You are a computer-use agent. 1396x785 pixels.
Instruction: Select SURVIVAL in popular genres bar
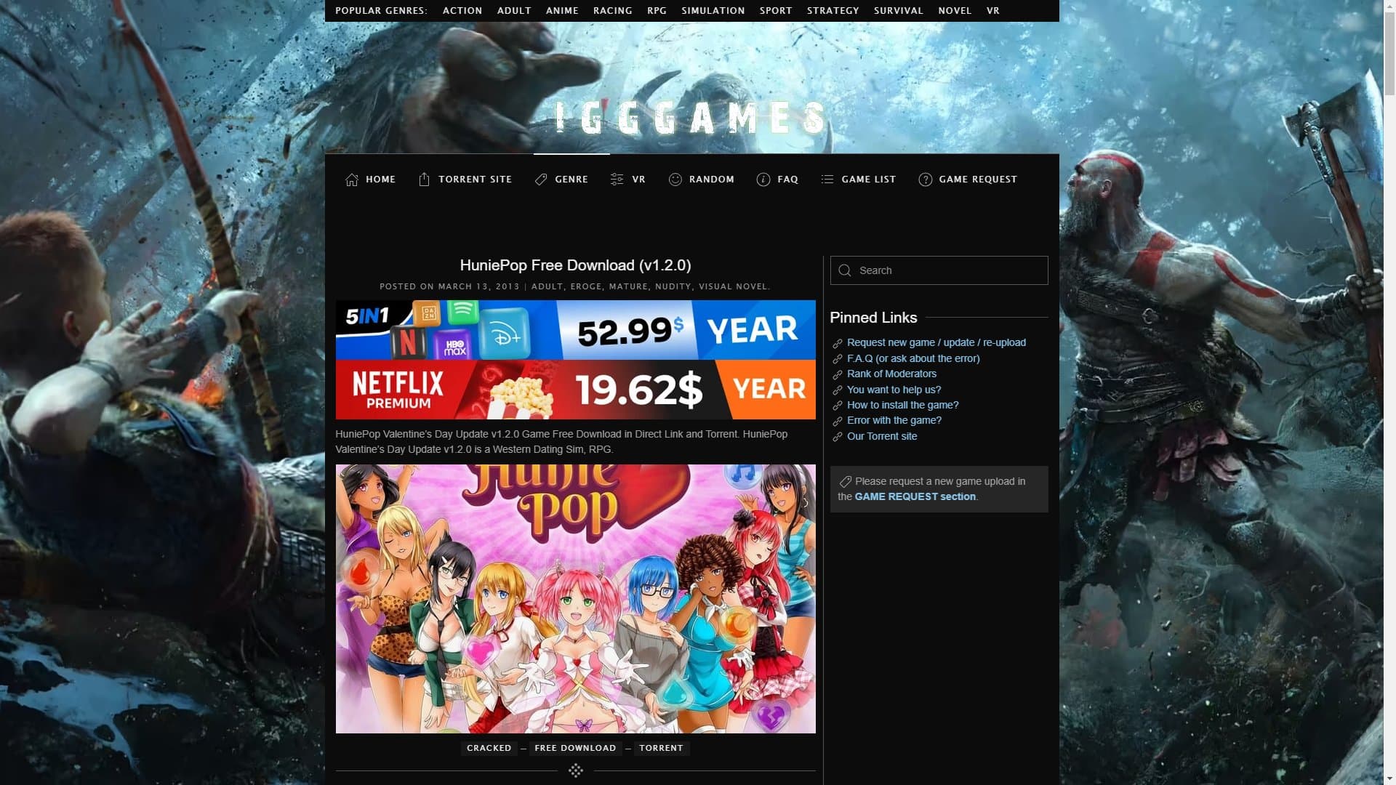pos(899,11)
